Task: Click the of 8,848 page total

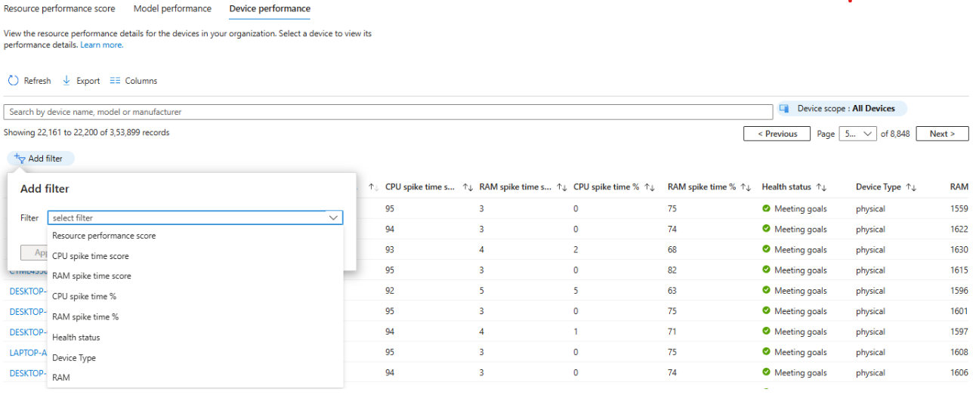Action: click(x=897, y=134)
